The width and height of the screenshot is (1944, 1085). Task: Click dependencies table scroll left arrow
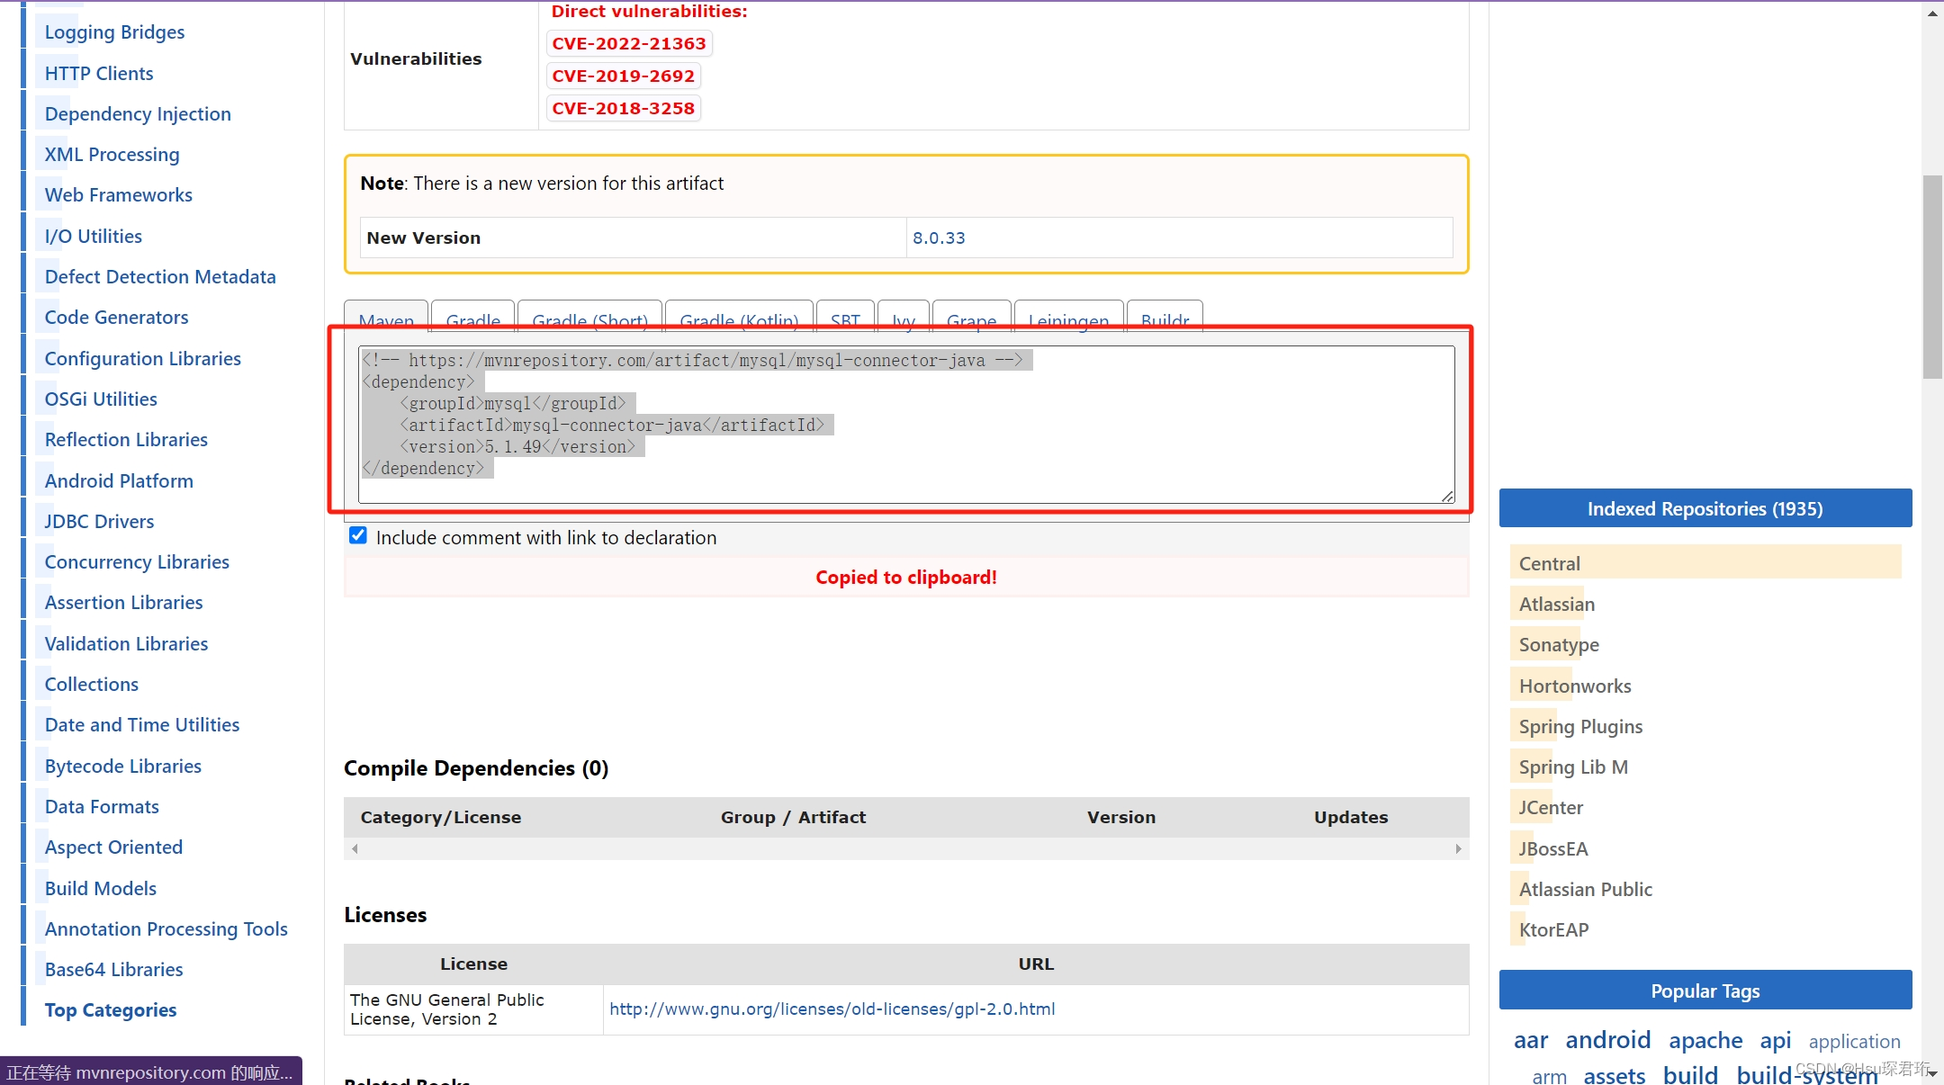(355, 848)
